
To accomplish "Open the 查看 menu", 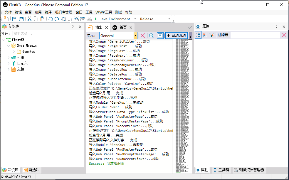I will [28, 12].
